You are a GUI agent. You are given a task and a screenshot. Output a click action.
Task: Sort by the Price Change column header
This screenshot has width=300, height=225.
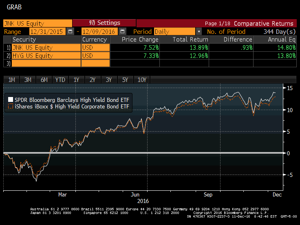(135, 40)
